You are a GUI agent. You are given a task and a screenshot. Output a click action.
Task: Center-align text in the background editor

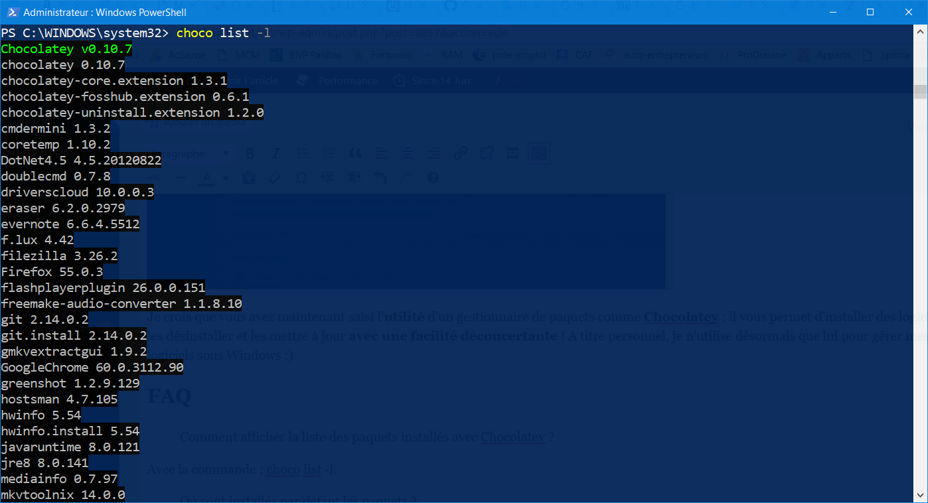click(x=407, y=153)
